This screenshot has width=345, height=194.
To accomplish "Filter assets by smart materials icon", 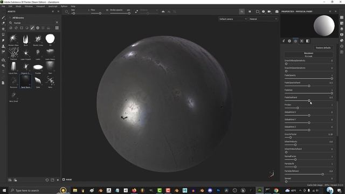I will coord(16,28).
